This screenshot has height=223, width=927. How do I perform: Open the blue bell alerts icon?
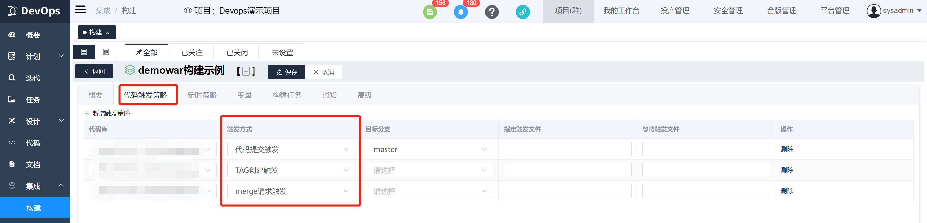461,12
